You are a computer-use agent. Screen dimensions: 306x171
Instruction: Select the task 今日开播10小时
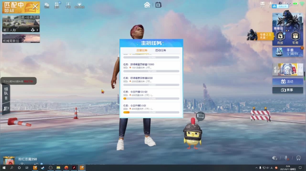click(151, 95)
